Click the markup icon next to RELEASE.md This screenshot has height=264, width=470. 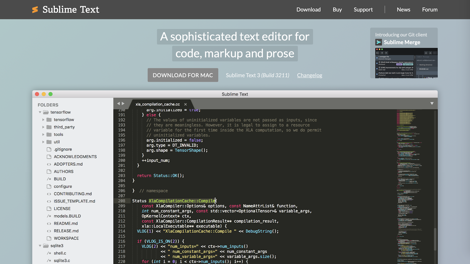tap(49, 231)
